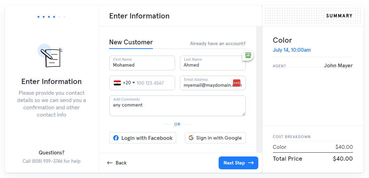369x178 pixels.
Task: Click Sign in with Google button
Action: tap(215, 138)
